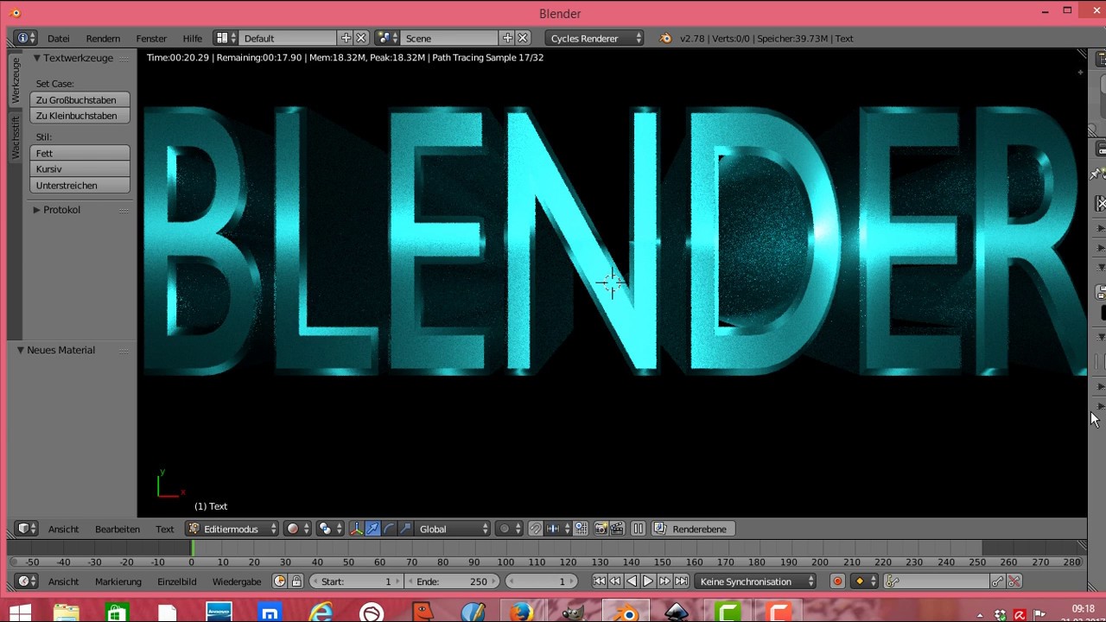Toggle the 3D manipulator widget
Screen dimensions: 1106x622
[x=356, y=529]
